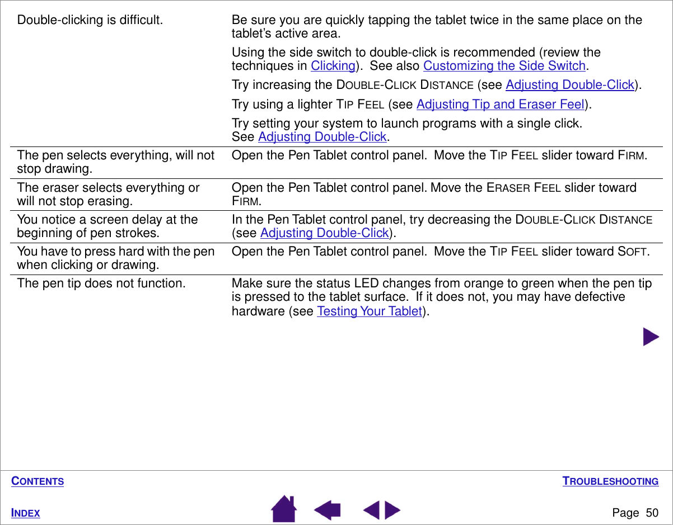
Task: Click the 'Double-clicking is difficult.' text
Action: click(90, 20)
